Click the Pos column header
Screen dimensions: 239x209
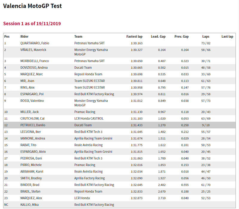pos(7,37)
